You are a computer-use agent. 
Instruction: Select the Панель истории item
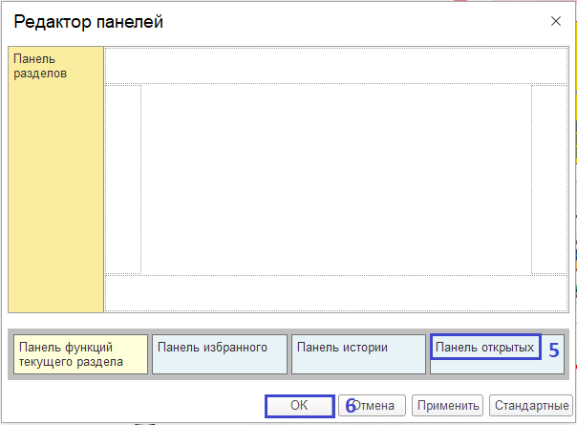coord(358,353)
